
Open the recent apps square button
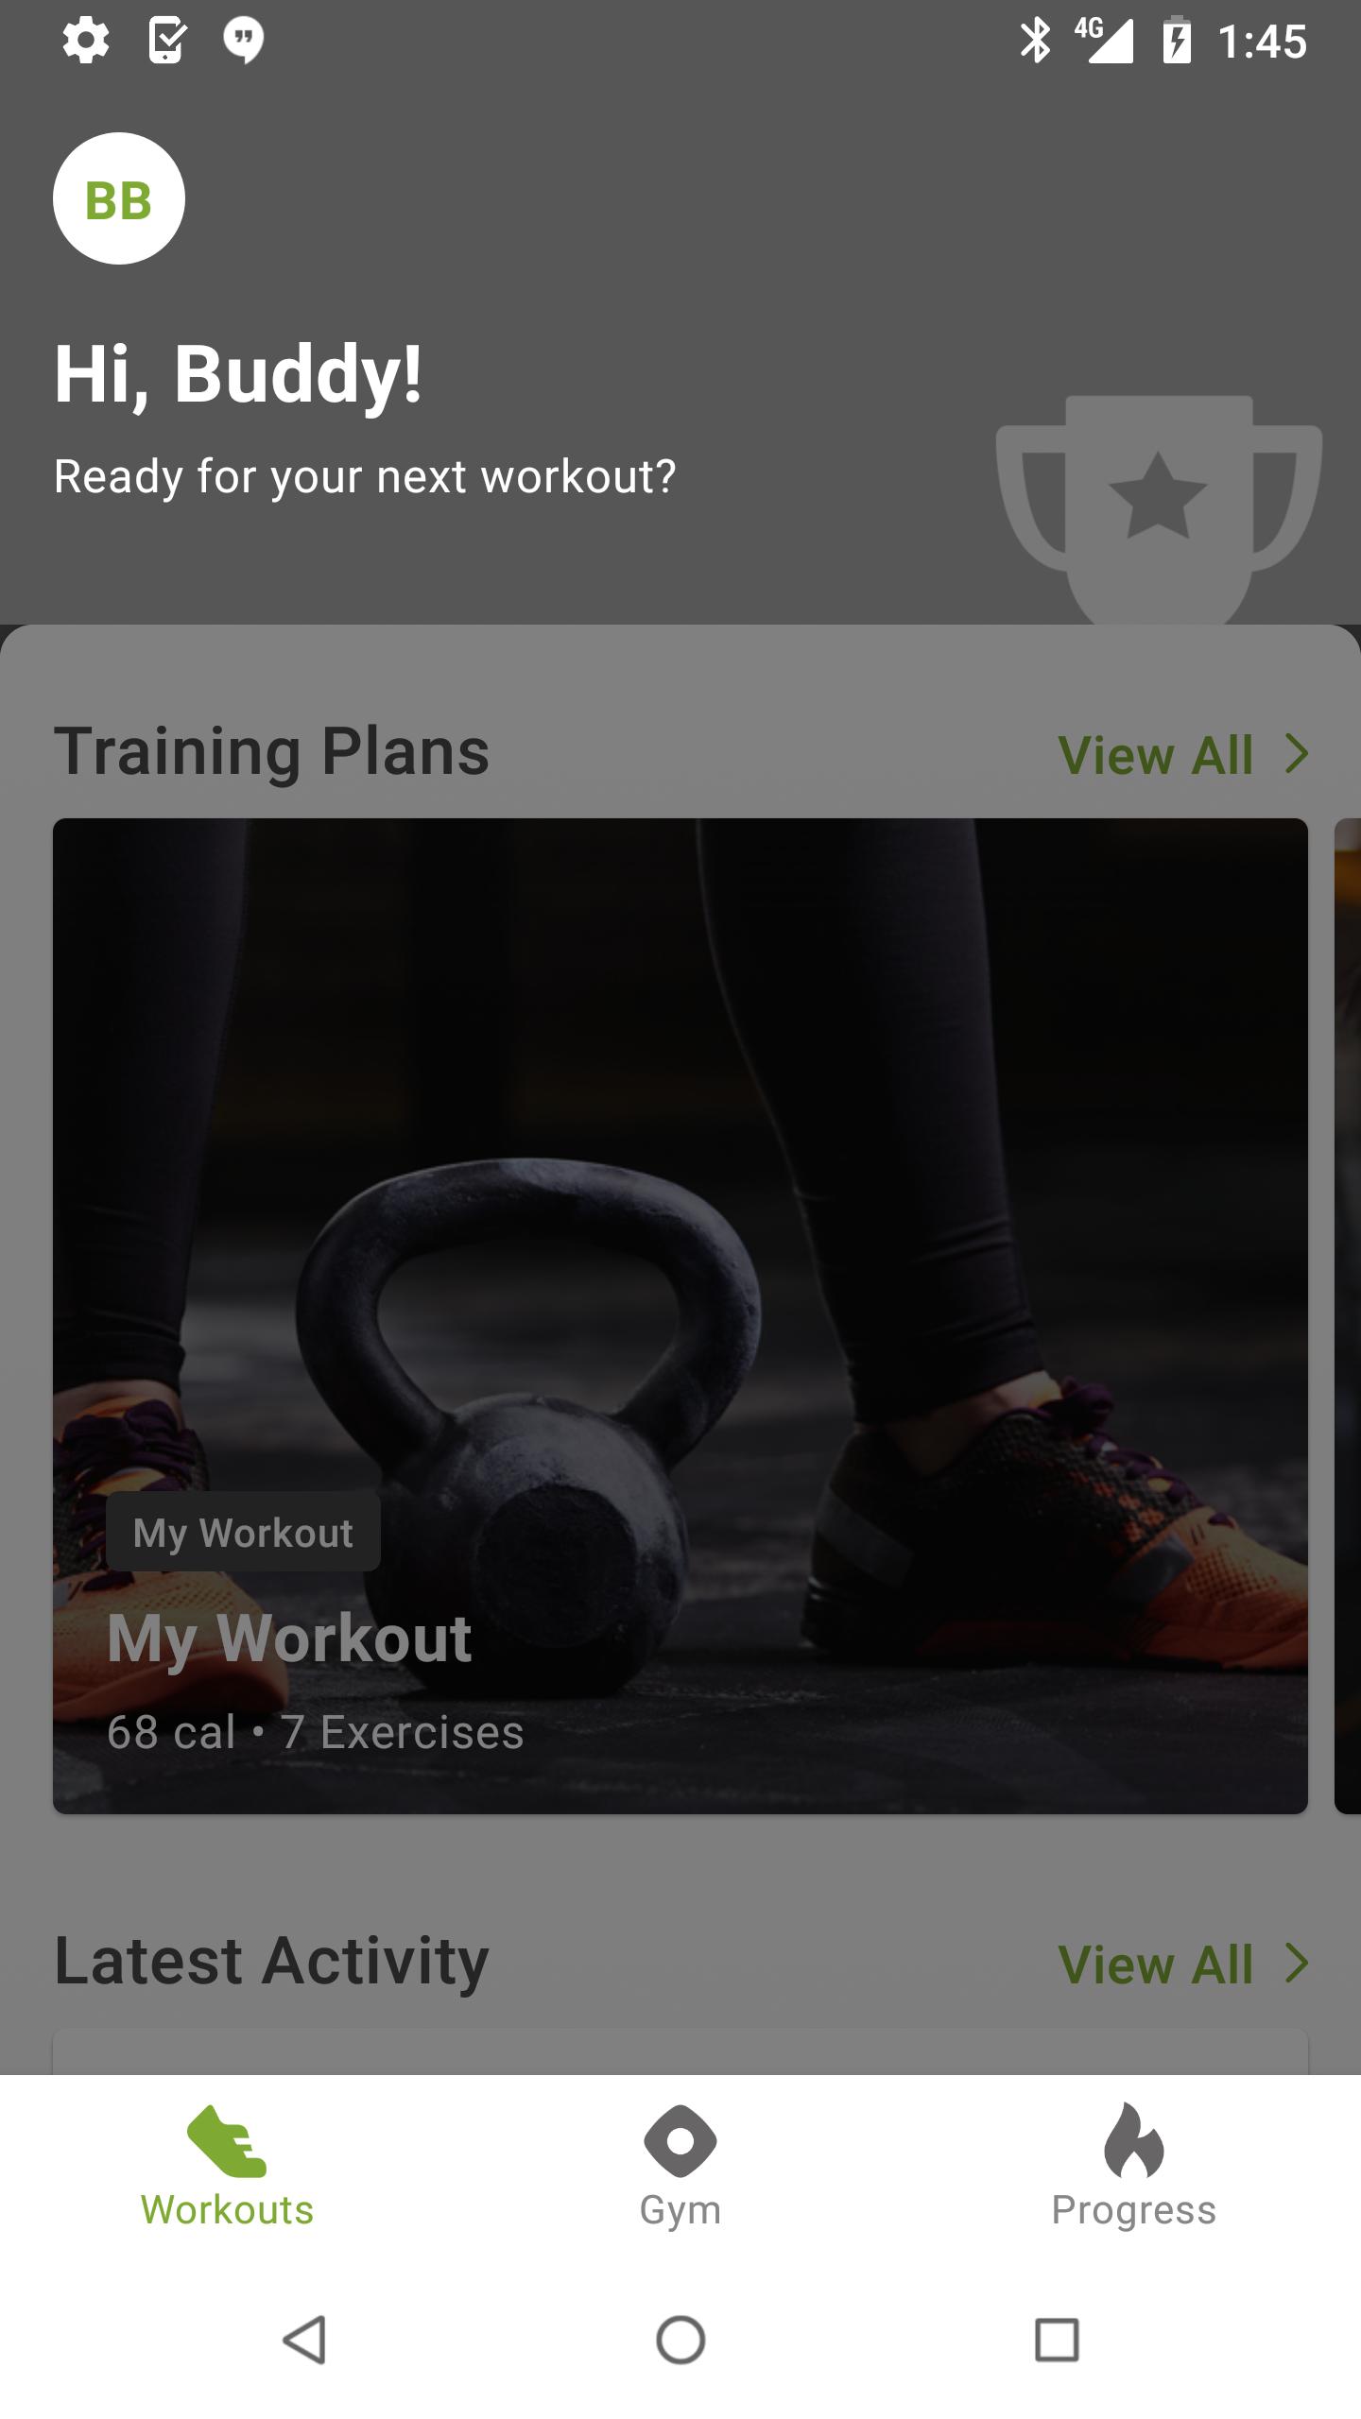click(1057, 2340)
